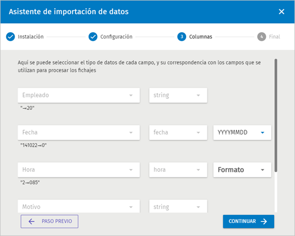
Task: Open the Motivo field dropdown
Action: 79,206
